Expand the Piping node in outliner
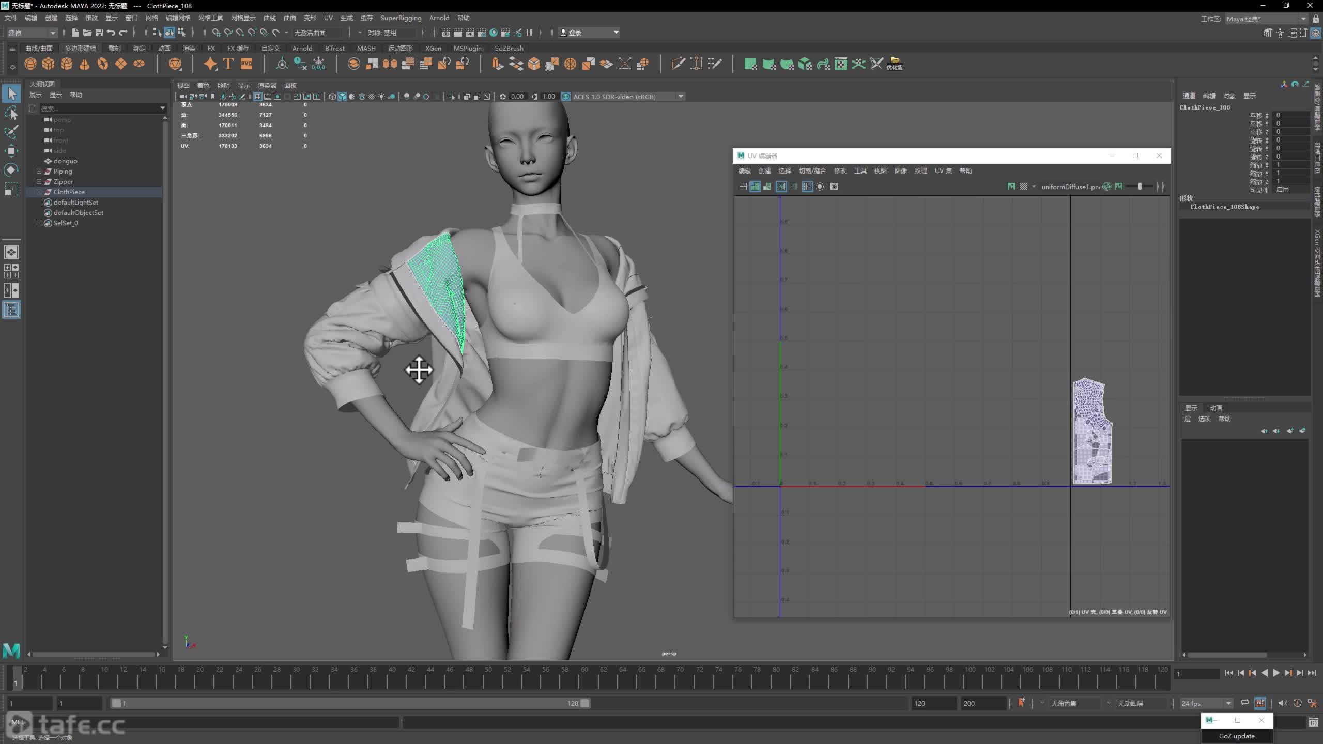Screen dimensions: 1323x744 [39, 171]
